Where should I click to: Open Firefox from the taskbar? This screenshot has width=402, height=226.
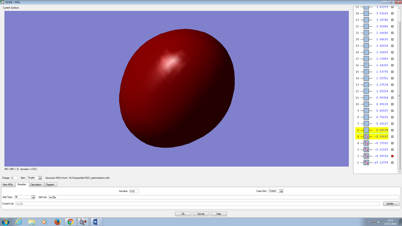click(57, 221)
